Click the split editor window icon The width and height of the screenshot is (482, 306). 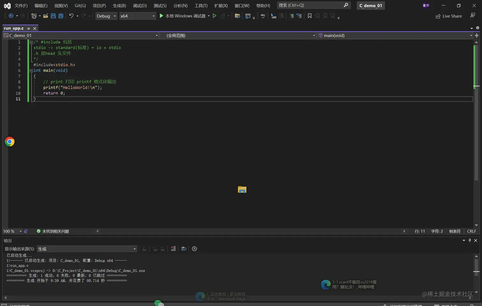(x=477, y=35)
